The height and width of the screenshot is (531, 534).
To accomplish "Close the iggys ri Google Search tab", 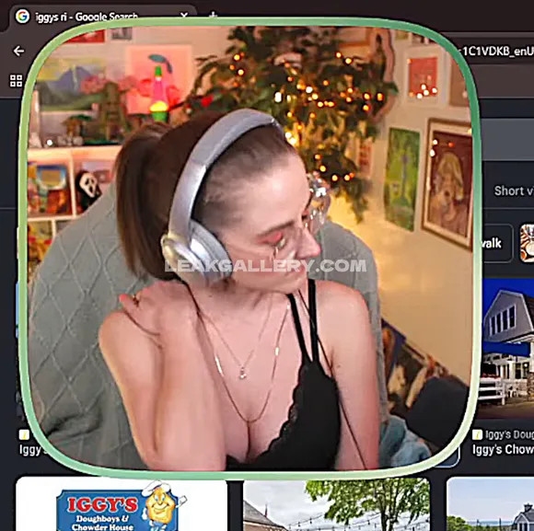I will click(184, 16).
